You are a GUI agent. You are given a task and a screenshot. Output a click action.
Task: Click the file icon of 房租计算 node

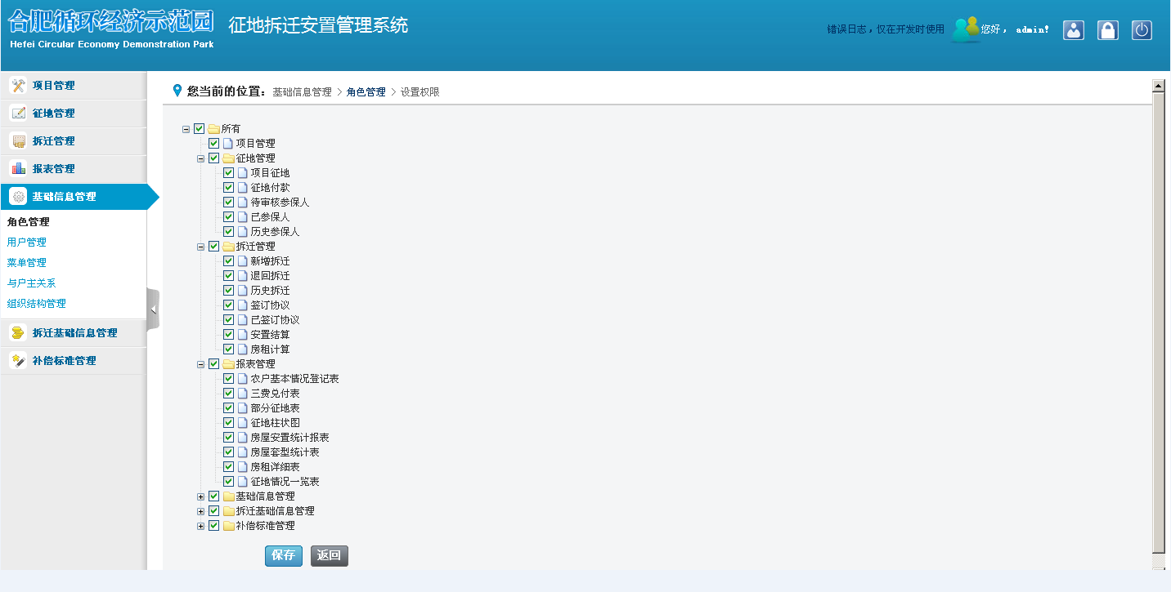point(243,349)
